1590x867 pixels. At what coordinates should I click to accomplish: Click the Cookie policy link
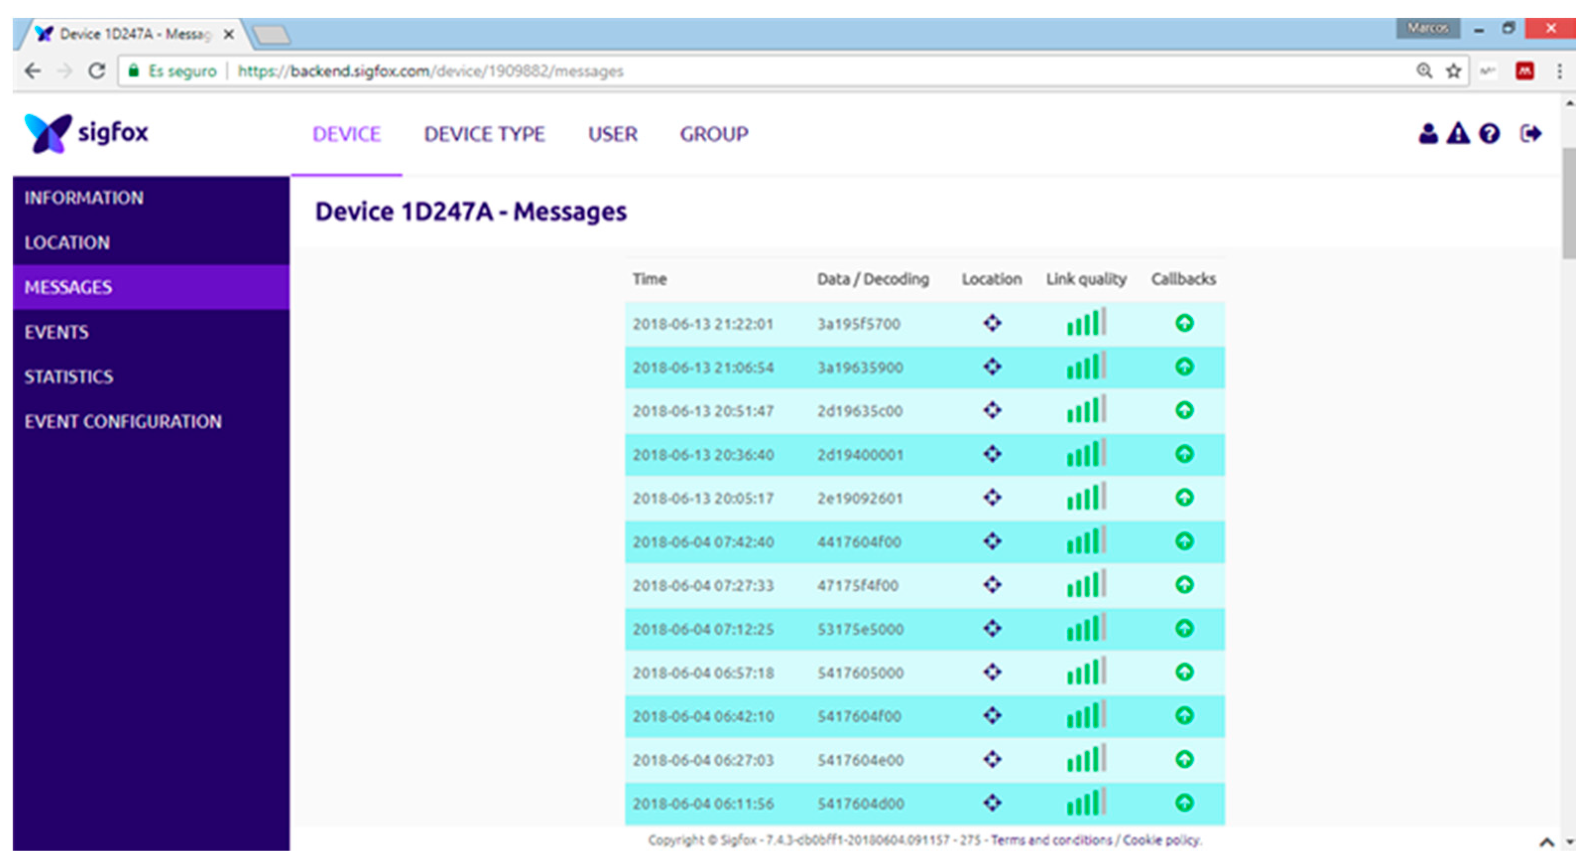(1161, 840)
